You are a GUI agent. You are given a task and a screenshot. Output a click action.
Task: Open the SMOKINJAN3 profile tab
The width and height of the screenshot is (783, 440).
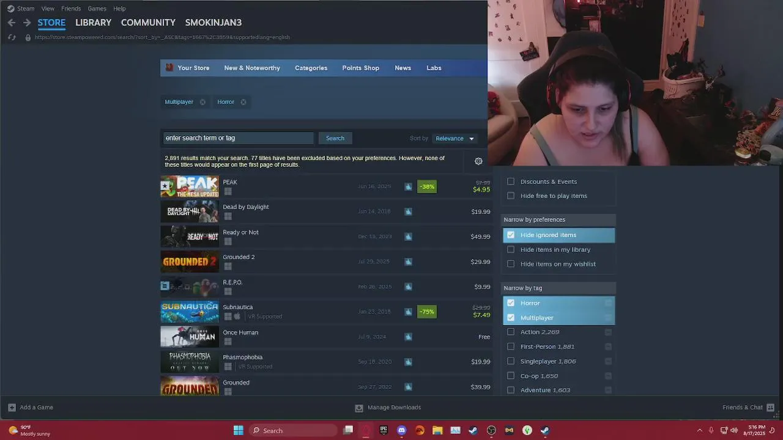[213, 23]
